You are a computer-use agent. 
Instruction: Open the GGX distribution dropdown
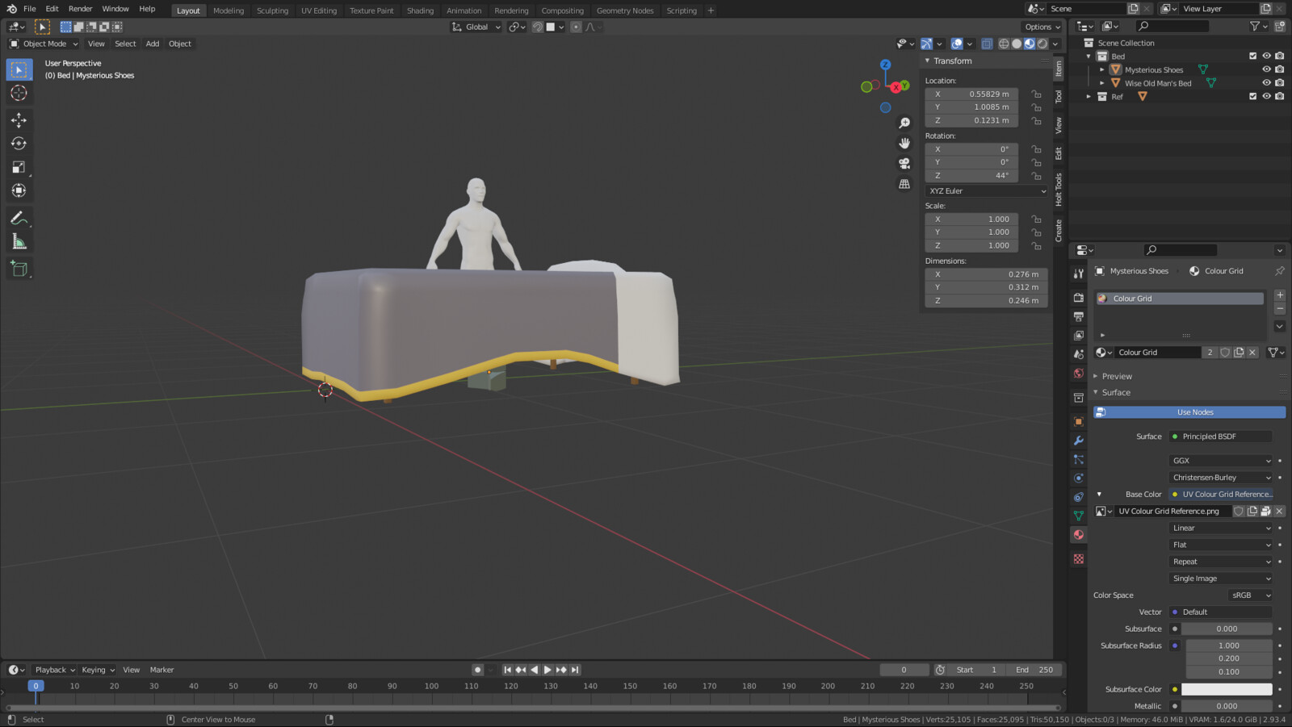1221,461
